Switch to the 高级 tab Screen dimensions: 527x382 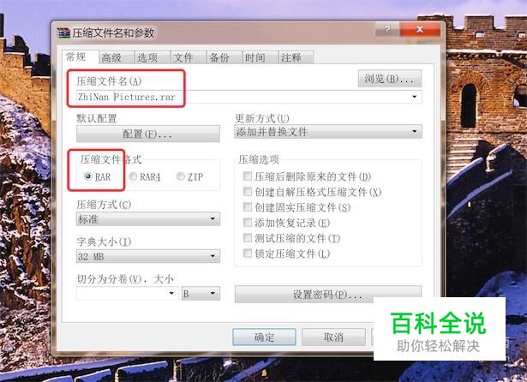111,57
